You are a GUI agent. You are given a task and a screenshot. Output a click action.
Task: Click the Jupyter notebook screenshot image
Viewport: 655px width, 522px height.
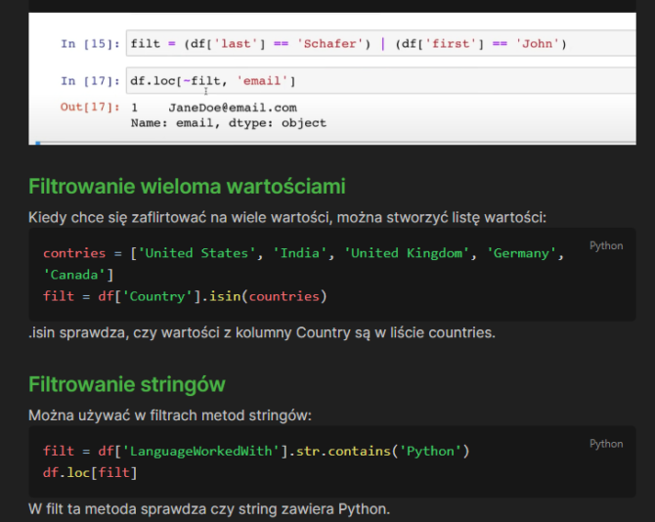point(332,78)
